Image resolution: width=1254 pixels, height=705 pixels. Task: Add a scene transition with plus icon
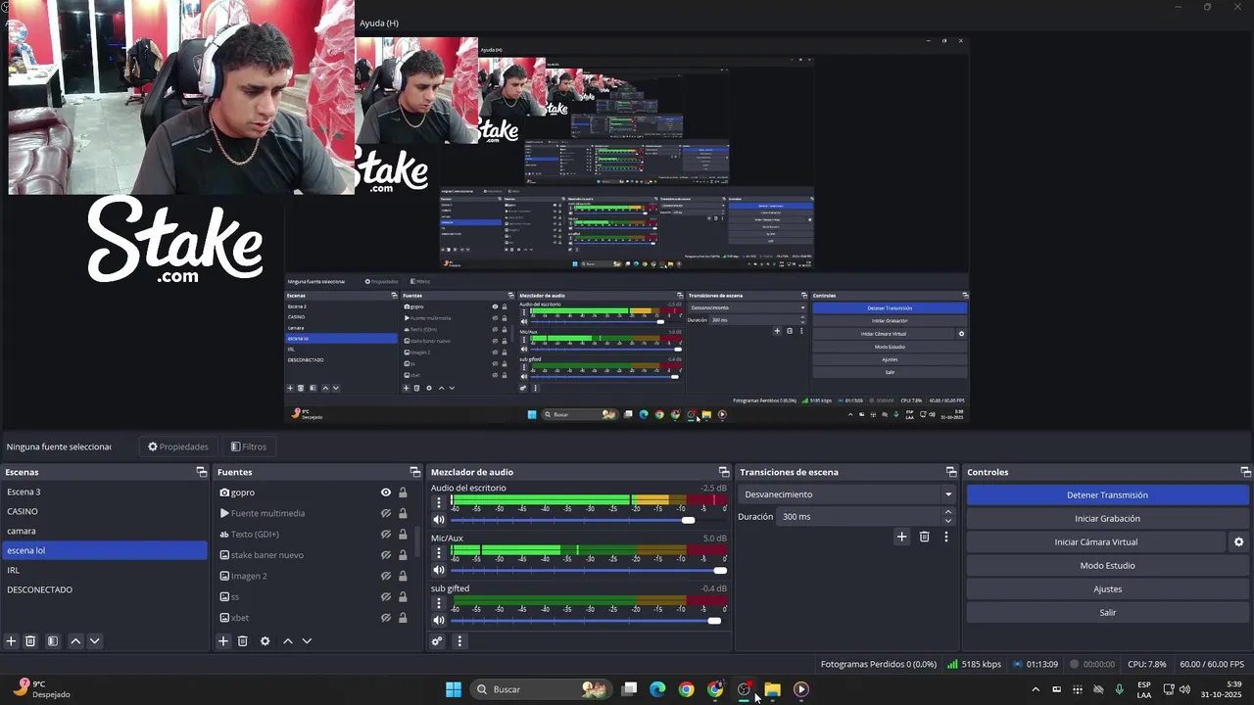(902, 537)
